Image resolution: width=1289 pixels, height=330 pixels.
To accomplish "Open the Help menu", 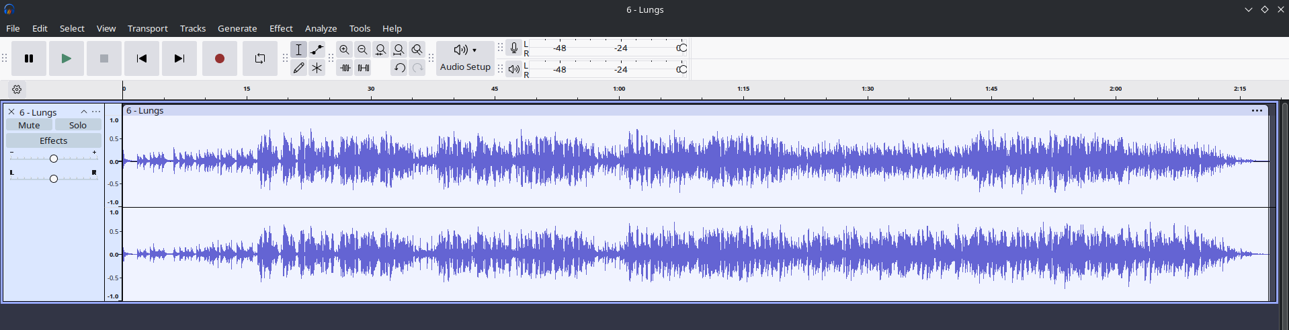I will 392,28.
